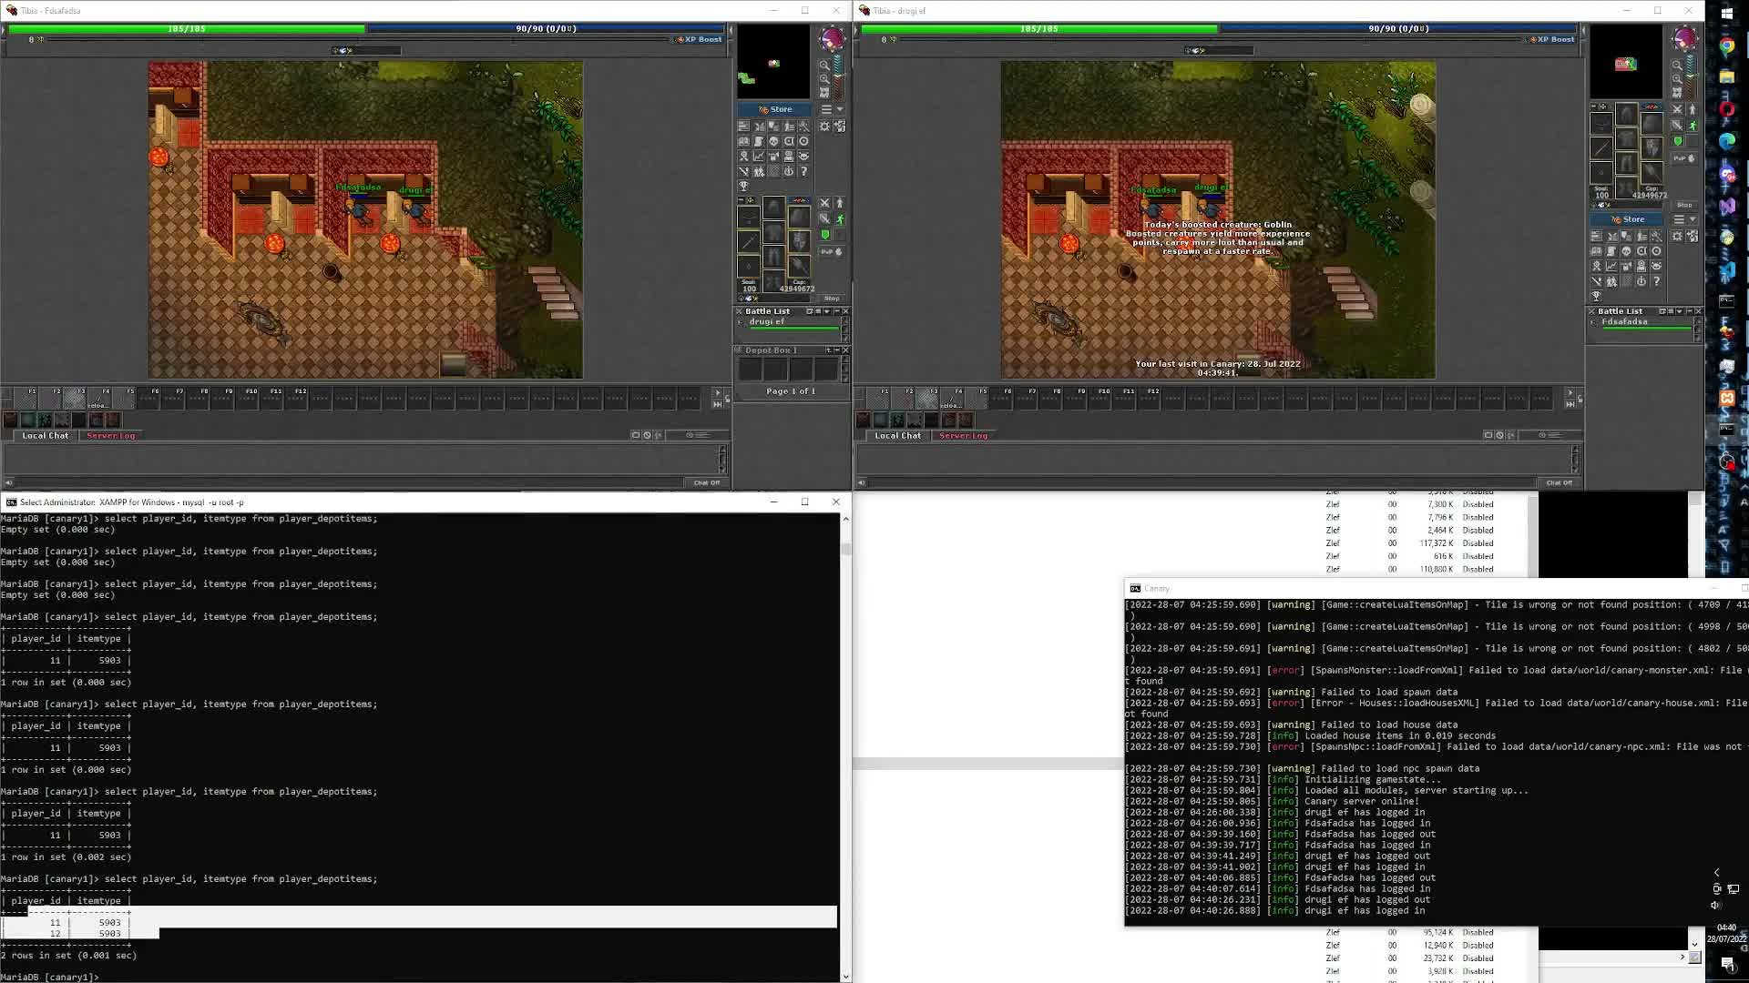Open the settings gear in left client
This screenshot has height=983, width=1749.
click(x=824, y=127)
